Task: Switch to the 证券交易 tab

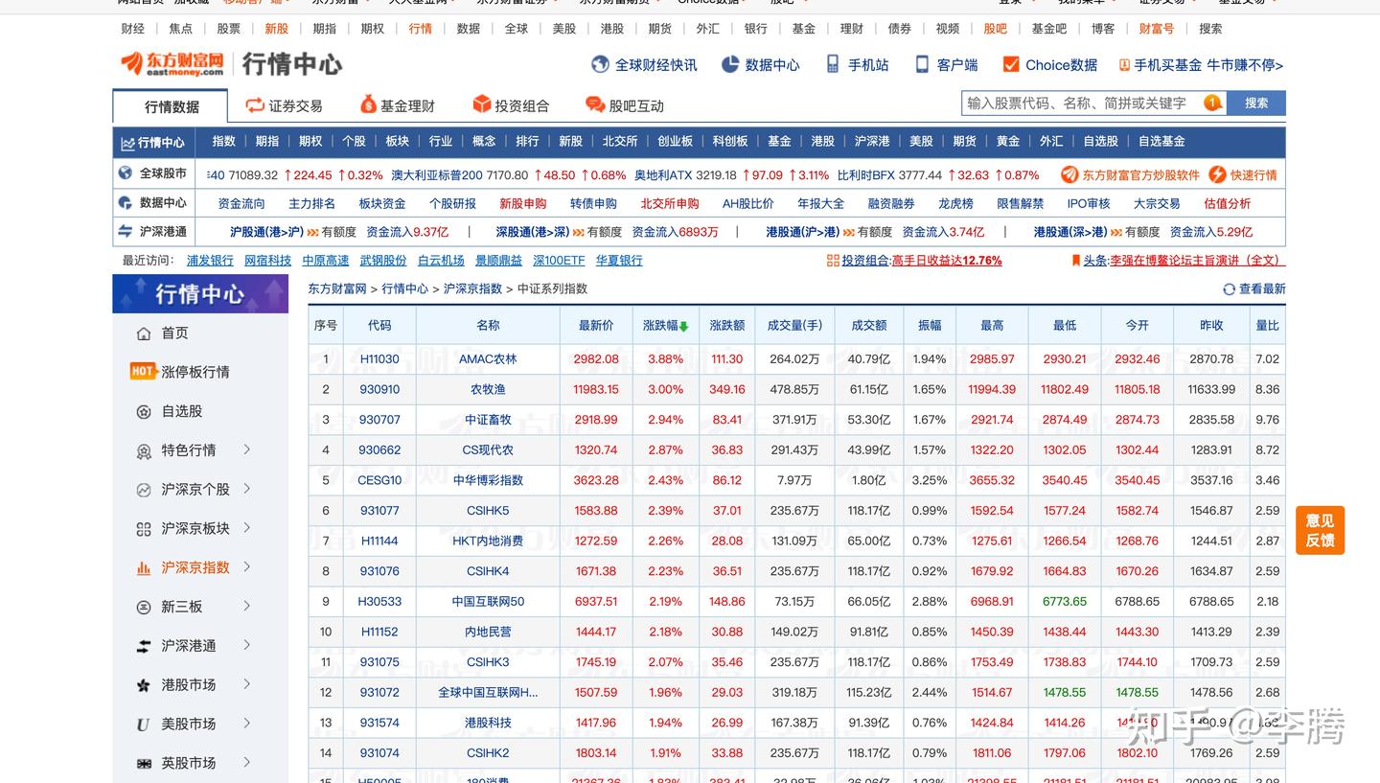Action: pos(287,105)
